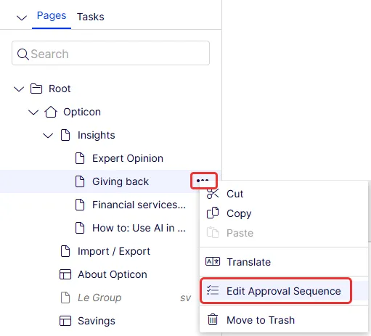The image size is (371, 336).
Task: Click the Copy icon in context menu
Action: (213, 213)
